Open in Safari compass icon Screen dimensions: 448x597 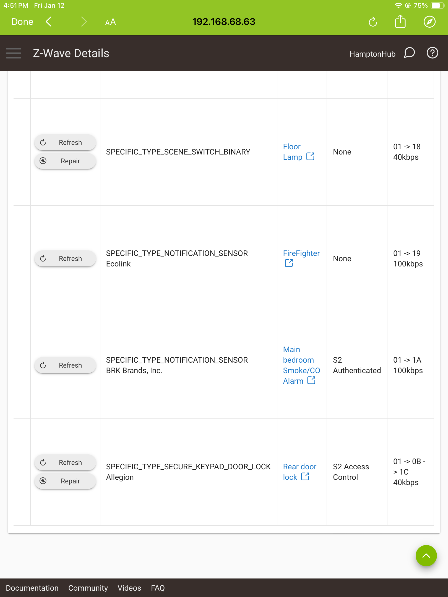tap(429, 22)
